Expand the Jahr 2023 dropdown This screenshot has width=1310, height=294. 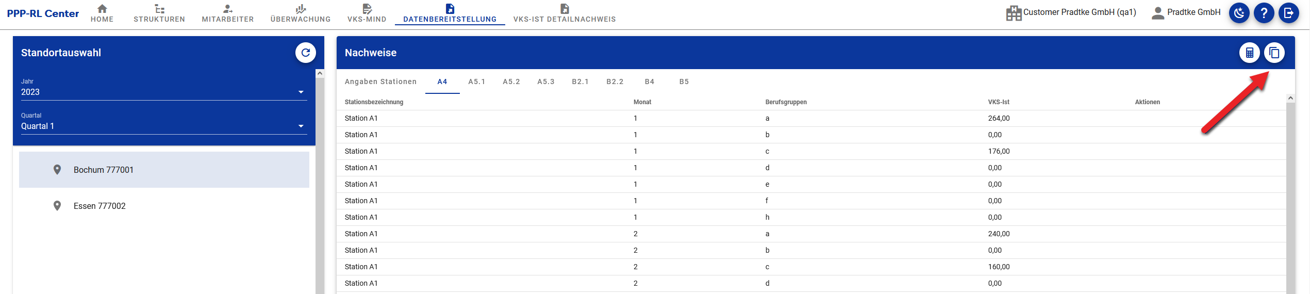(164, 92)
